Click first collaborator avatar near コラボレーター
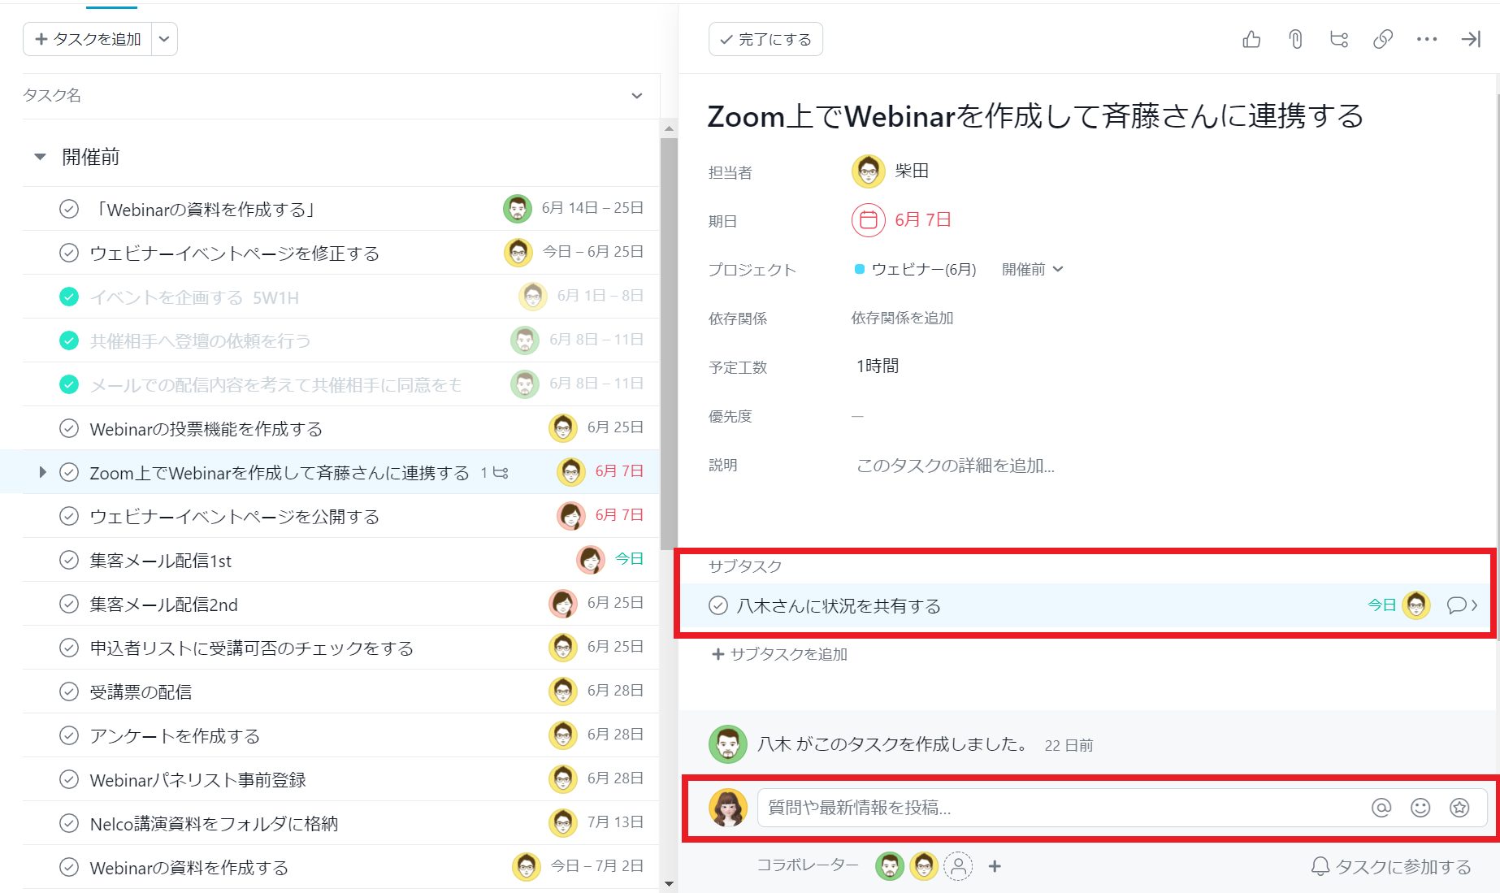Viewport: 1500px width, 893px height. [890, 866]
